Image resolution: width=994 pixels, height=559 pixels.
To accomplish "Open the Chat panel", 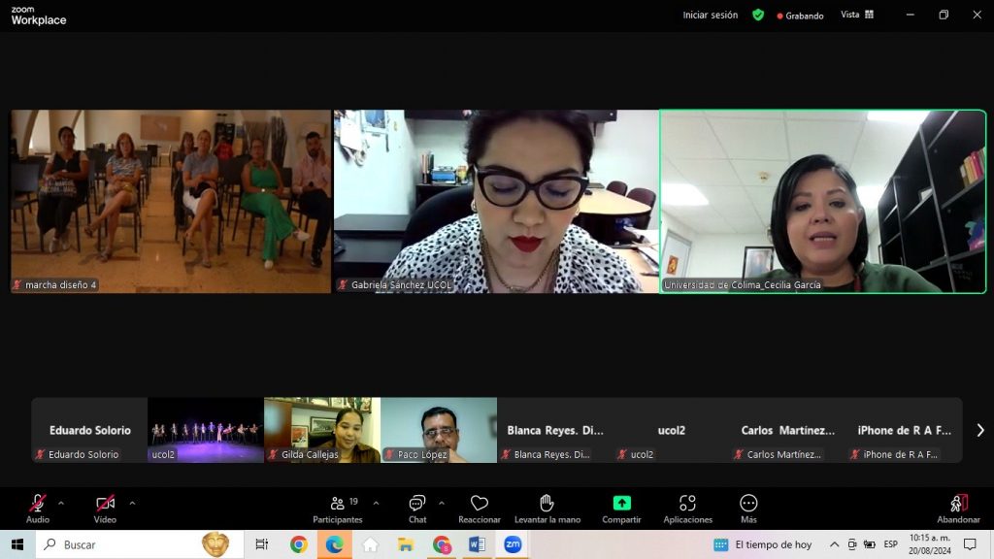I will tap(417, 508).
